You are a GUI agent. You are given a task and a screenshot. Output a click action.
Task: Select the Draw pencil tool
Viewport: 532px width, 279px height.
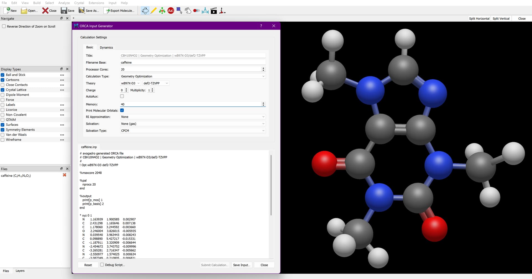pos(154,11)
